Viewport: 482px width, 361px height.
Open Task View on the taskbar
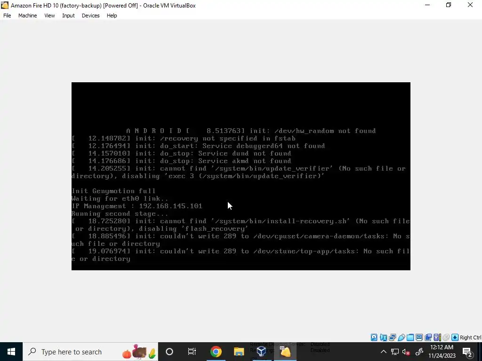(x=192, y=352)
